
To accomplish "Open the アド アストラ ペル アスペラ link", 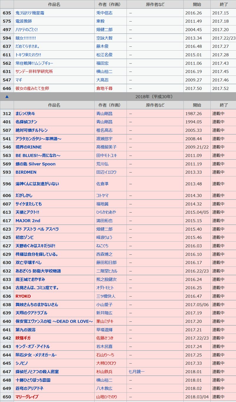I will [x=37, y=229].
